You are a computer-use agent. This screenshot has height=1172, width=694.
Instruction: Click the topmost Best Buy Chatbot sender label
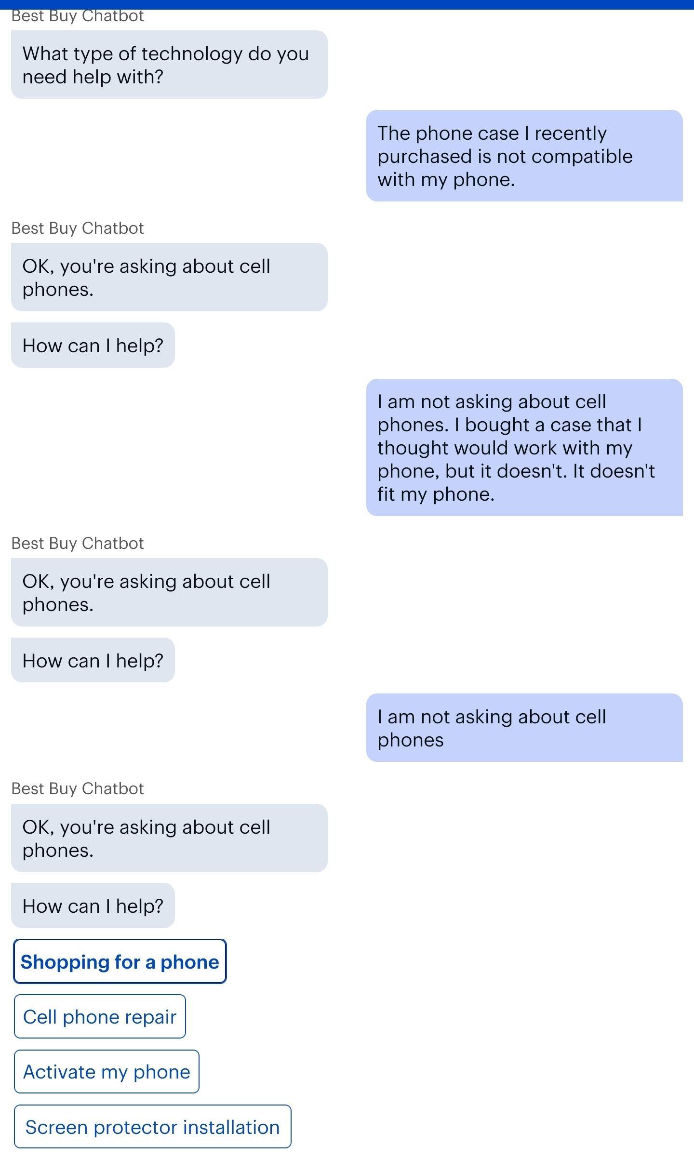[78, 16]
